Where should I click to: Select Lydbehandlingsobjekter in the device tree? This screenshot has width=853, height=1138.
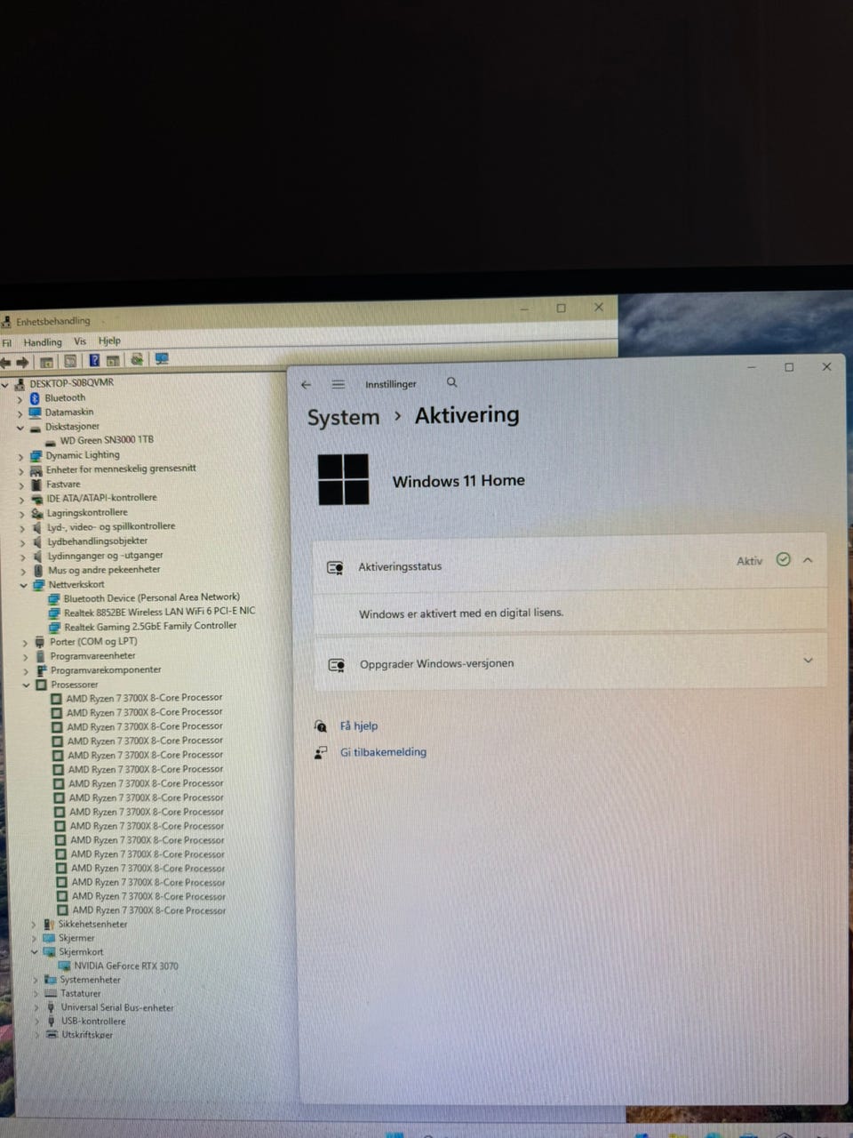(98, 541)
